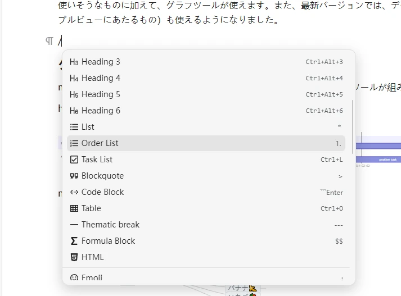Insert a Task List
Viewport: 401px width, 296px height.
coord(206,160)
